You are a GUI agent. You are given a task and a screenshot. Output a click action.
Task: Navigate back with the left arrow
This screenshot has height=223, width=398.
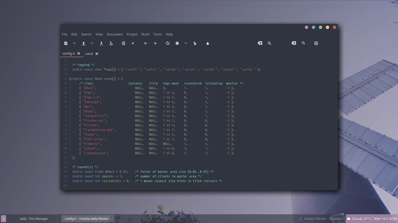click(x=146, y=43)
